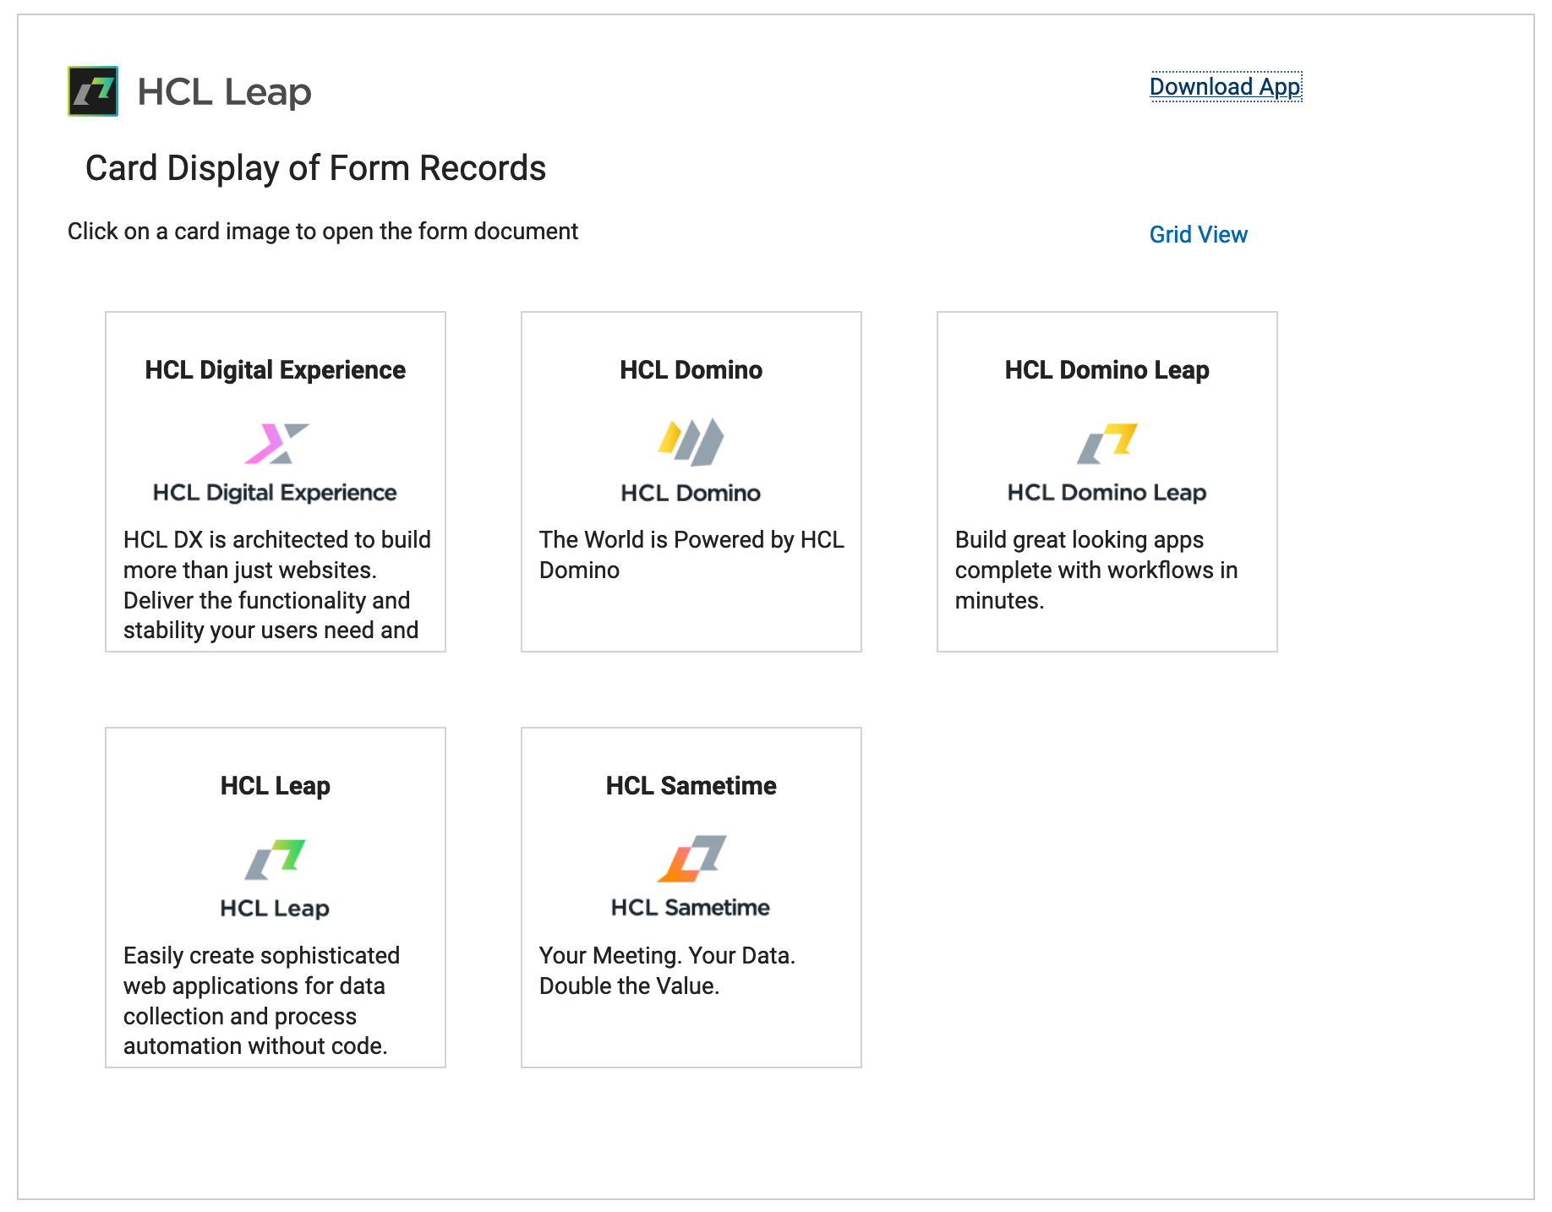Click the HCL Leap card heading

tap(276, 786)
